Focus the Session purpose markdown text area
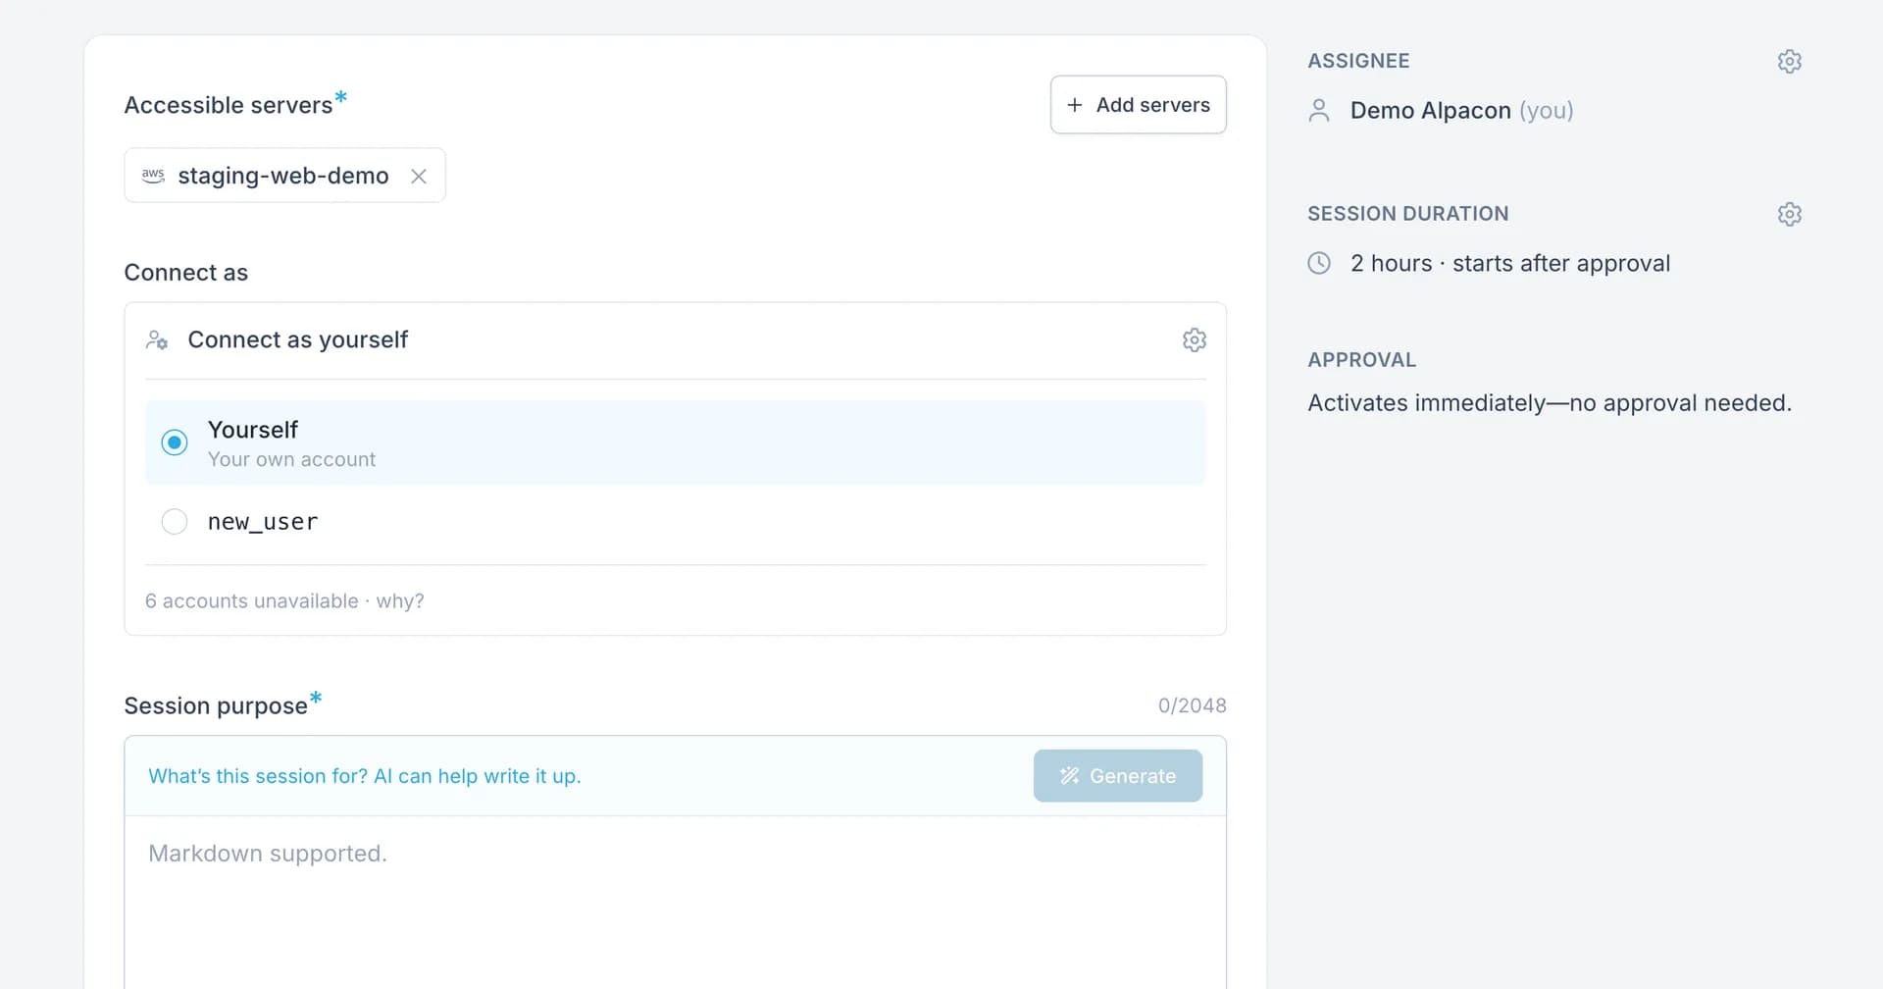Image resolution: width=1883 pixels, height=989 pixels. 675,903
